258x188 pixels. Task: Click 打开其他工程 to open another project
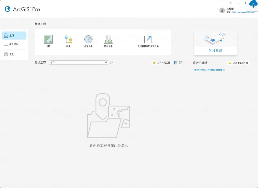161,62
